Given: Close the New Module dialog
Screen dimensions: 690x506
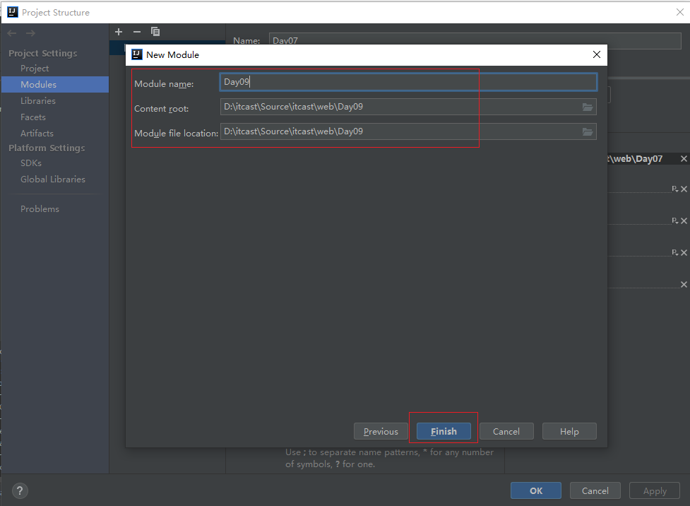Looking at the screenshot, I should tap(597, 54).
